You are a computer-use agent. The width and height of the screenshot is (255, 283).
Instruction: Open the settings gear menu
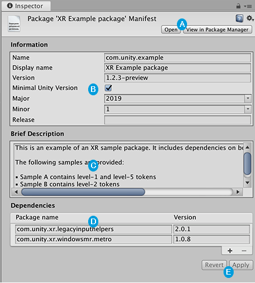[250, 18]
